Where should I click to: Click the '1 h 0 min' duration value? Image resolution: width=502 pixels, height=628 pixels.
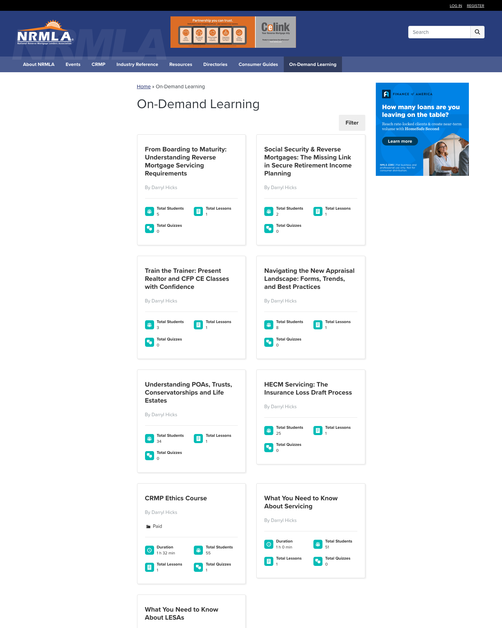[284, 547]
